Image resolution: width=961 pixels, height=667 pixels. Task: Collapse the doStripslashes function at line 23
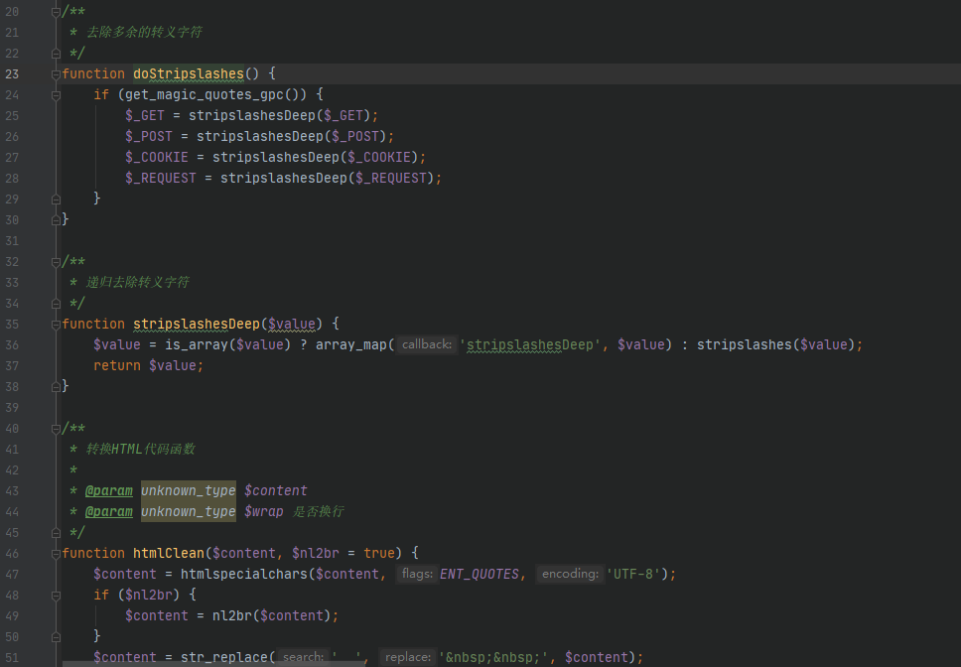56,74
